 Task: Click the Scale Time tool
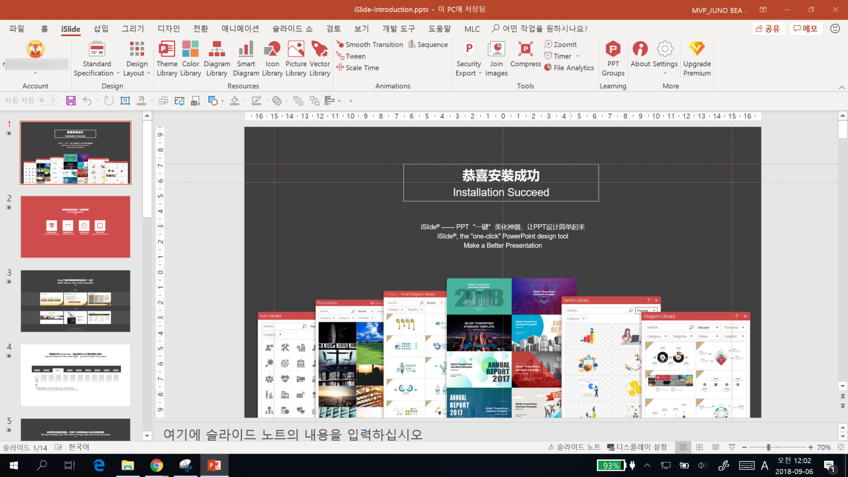point(357,67)
